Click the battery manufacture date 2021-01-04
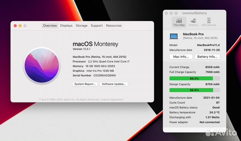241x141 pixels. click(211, 98)
